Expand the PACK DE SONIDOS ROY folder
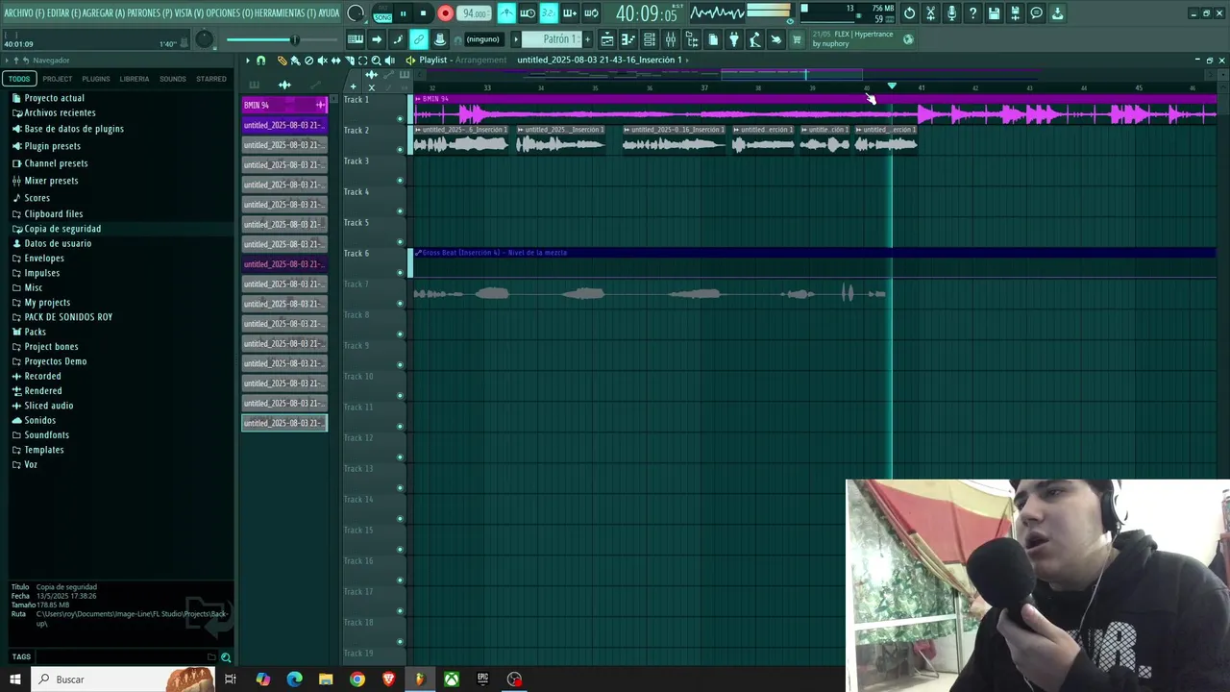The width and height of the screenshot is (1230, 692). (x=68, y=317)
